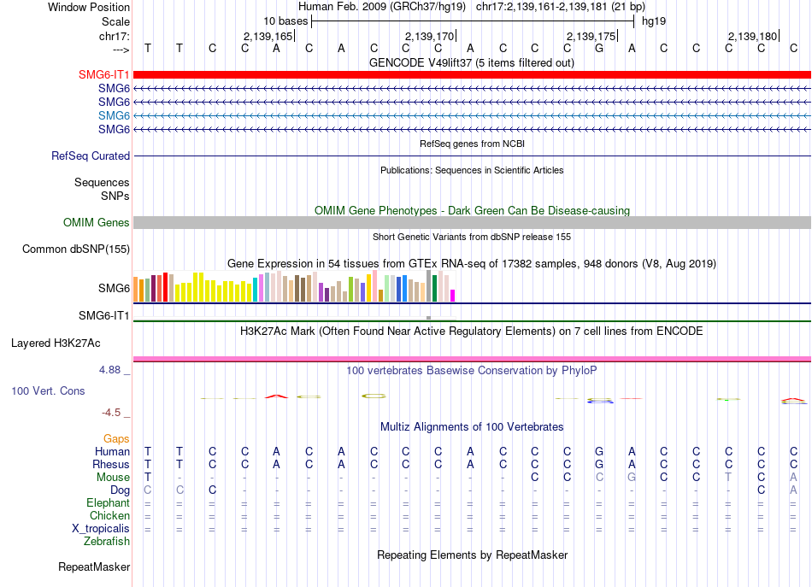Image resolution: width=812 pixels, height=587 pixels.
Task: Click the only 'G' base in the reference sequence row
Action: 599,48
